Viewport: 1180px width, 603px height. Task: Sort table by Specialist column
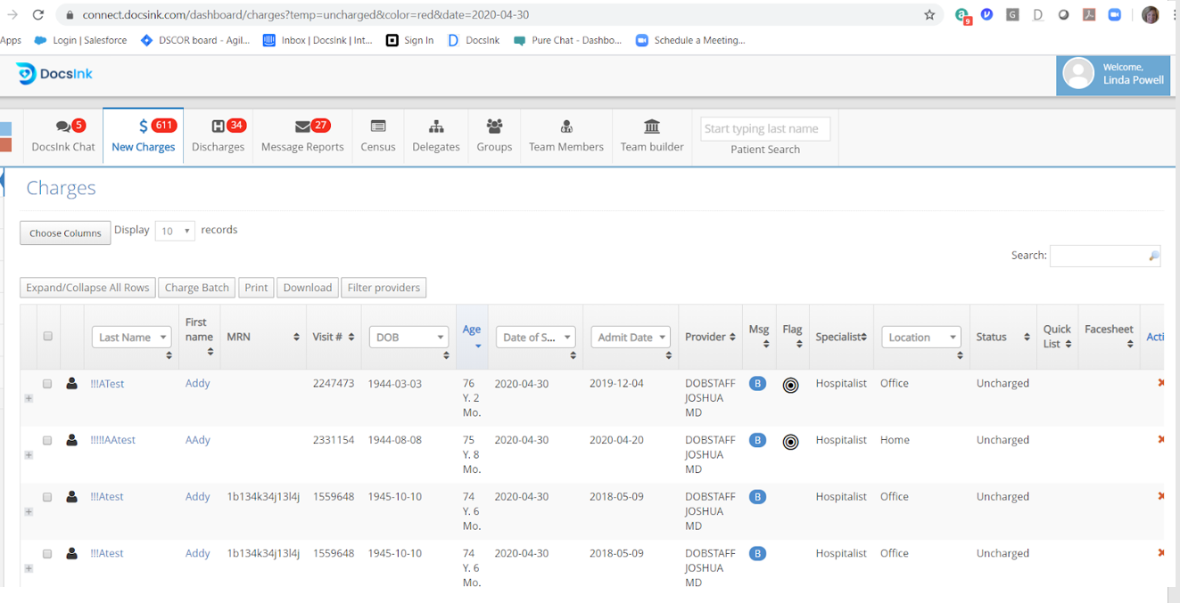[x=841, y=337]
